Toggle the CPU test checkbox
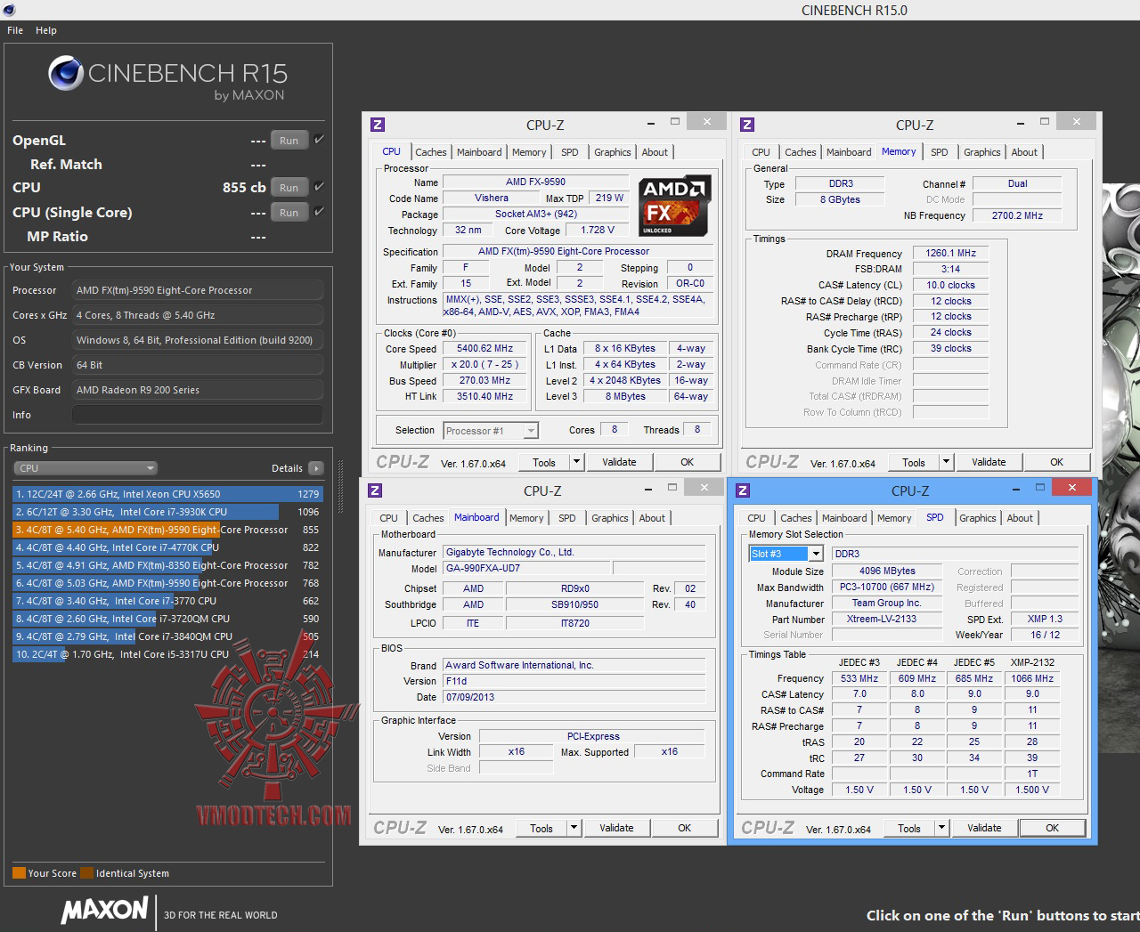 319,186
